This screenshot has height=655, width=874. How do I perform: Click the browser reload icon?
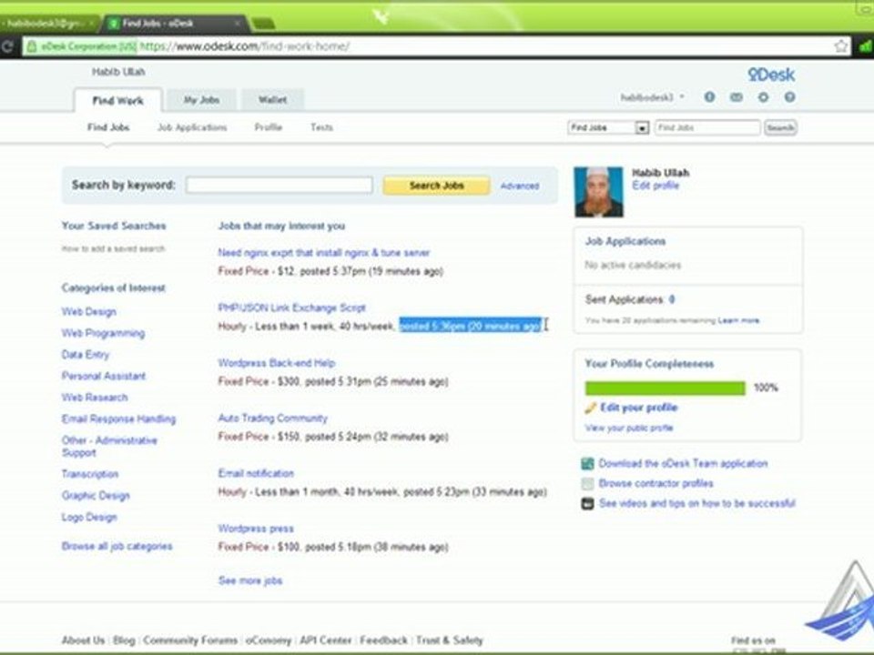6,46
